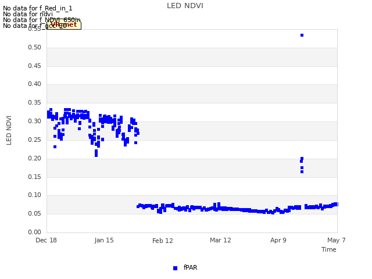The height and width of the screenshot is (279, 372).
Task: Click the Apr 9 x-axis label
Action: tap(278, 240)
